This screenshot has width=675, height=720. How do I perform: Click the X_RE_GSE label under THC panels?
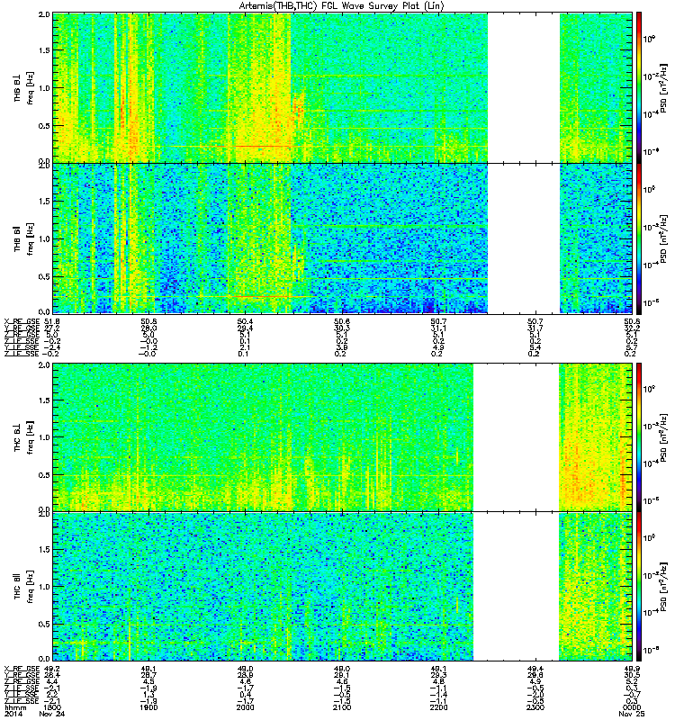pos(22,669)
